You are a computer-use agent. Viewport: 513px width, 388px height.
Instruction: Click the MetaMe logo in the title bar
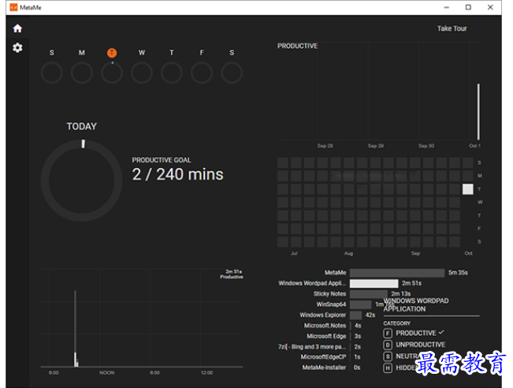pyautogui.click(x=12, y=7)
